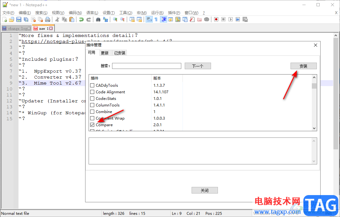Click 'length : 326' in status bar
Screen dimensions: 340x217
point(114,214)
